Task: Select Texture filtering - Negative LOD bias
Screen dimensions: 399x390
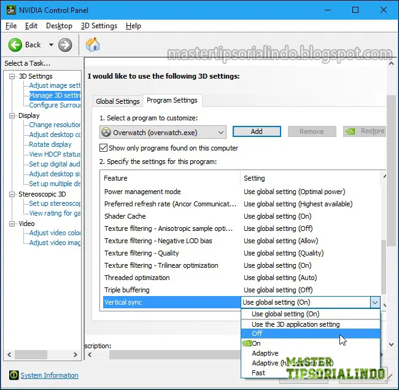Action: click(x=241, y=241)
